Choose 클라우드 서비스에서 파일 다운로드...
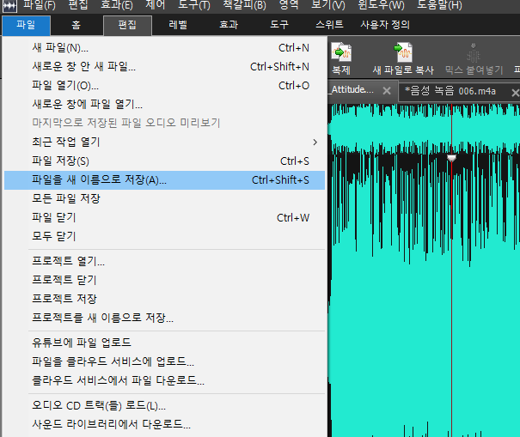 pyautogui.click(x=164, y=380)
